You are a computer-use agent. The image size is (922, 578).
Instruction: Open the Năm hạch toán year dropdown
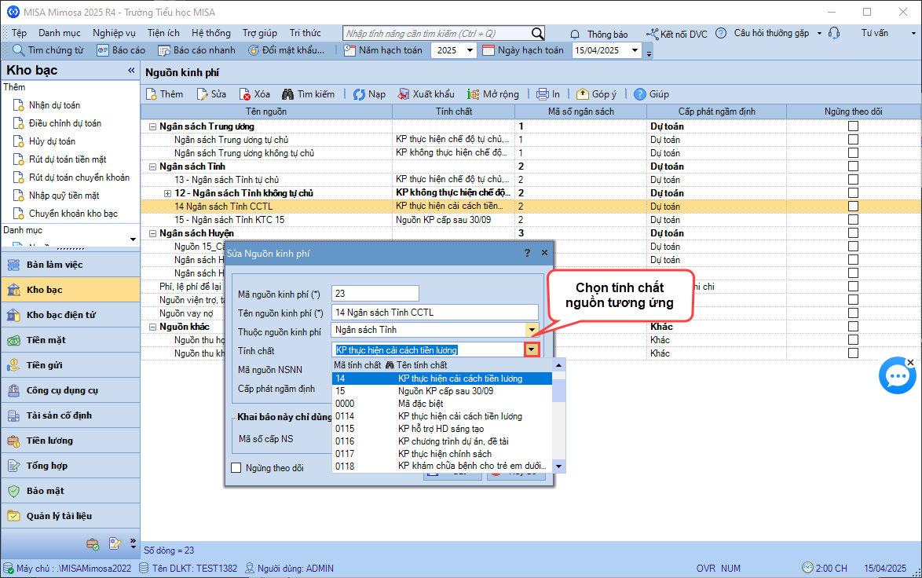[470, 50]
